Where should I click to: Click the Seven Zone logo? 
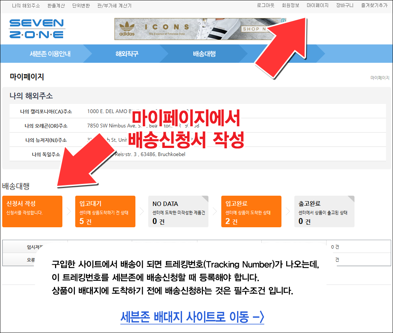pos(36,29)
